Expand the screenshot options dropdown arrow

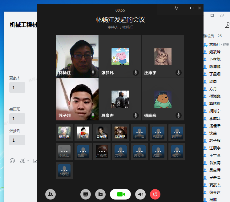[x=28, y=161]
